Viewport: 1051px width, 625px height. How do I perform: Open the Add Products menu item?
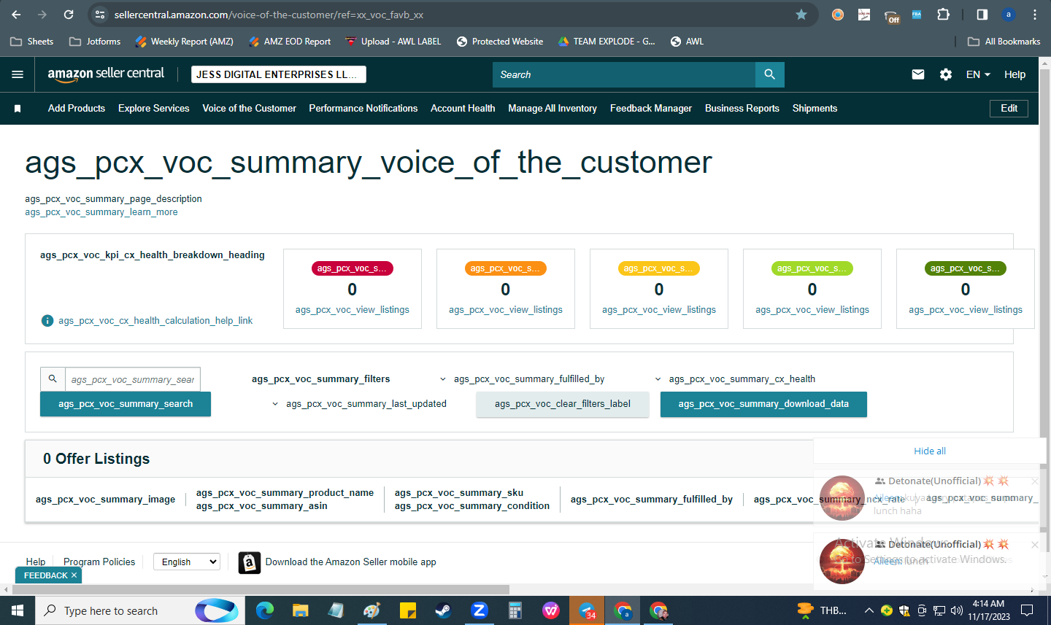pyautogui.click(x=77, y=109)
